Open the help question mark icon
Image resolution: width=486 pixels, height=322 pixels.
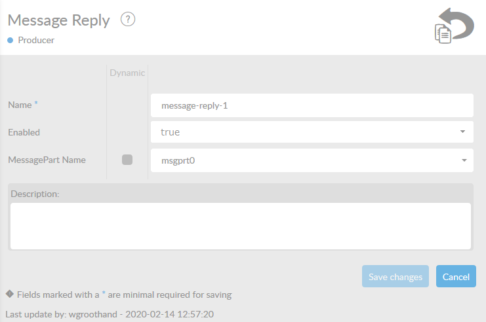tap(128, 20)
